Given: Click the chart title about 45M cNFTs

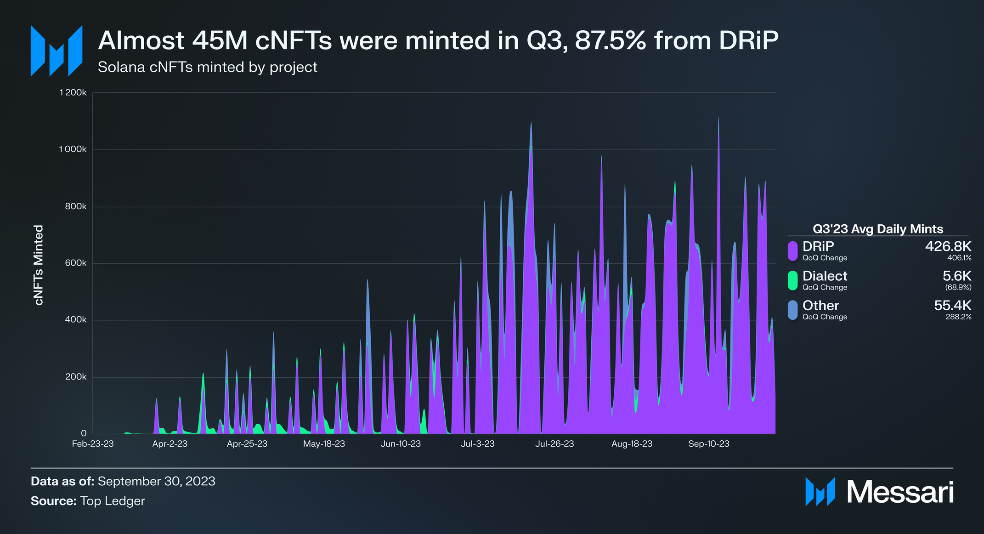Looking at the screenshot, I should click(x=438, y=40).
